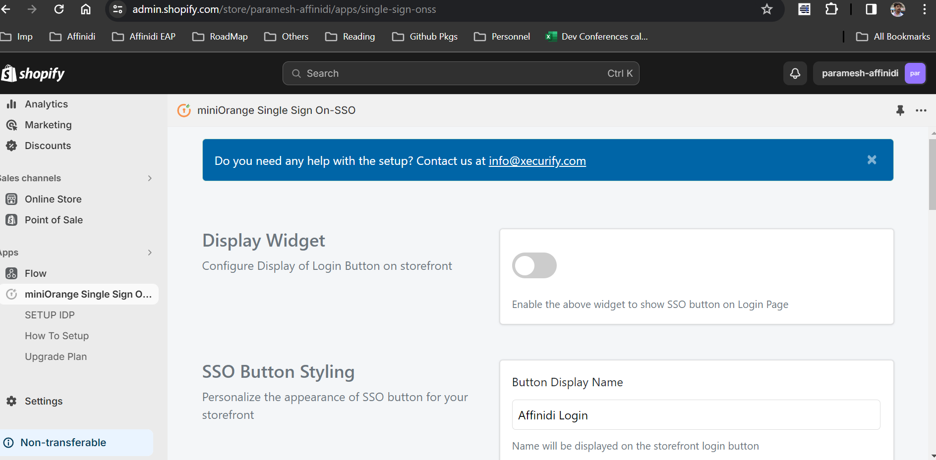This screenshot has width=936, height=460.
Task: Open the Affinidi bookmarks folder
Action: coord(72,37)
